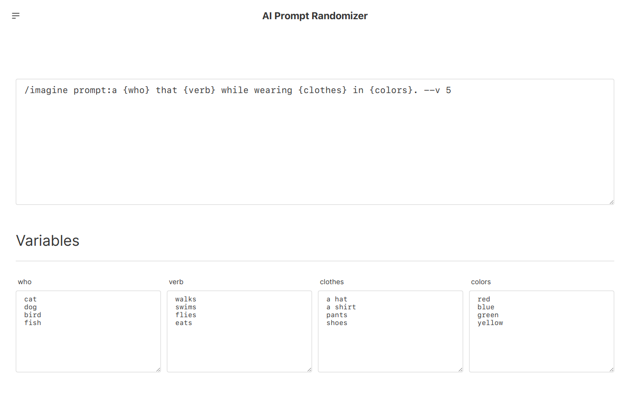
Task: Click the resize handle of prompt textarea
Action: tap(611, 201)
